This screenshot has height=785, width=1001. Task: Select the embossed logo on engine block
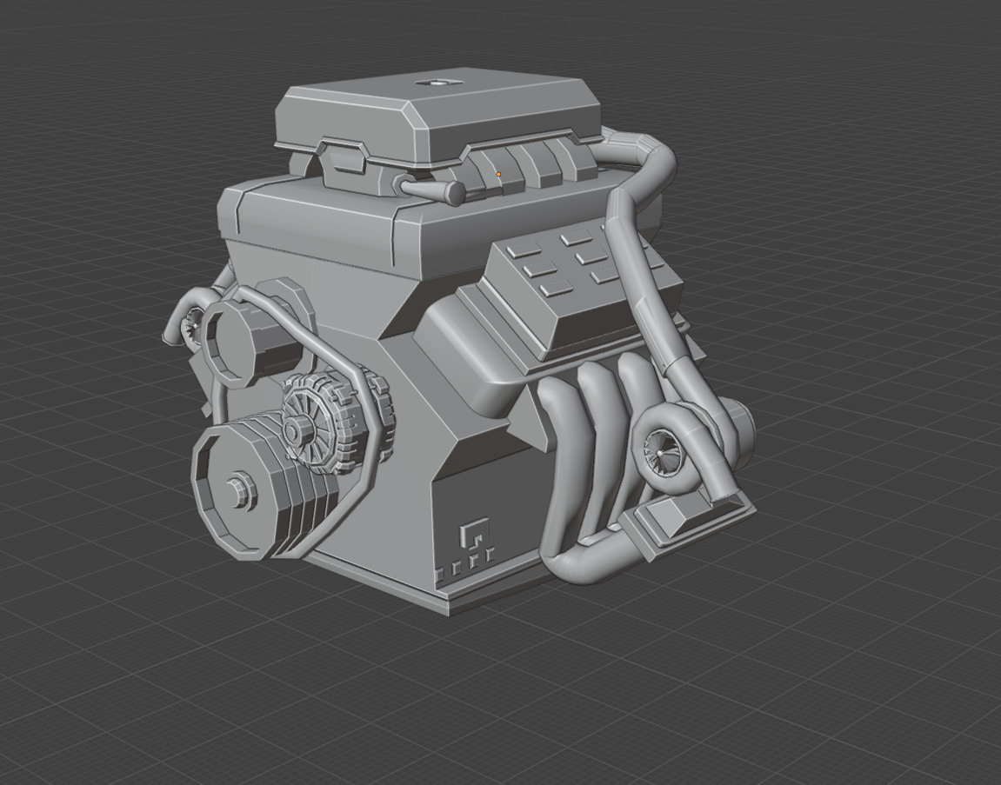pyautogui.click(x=473, y=534)
